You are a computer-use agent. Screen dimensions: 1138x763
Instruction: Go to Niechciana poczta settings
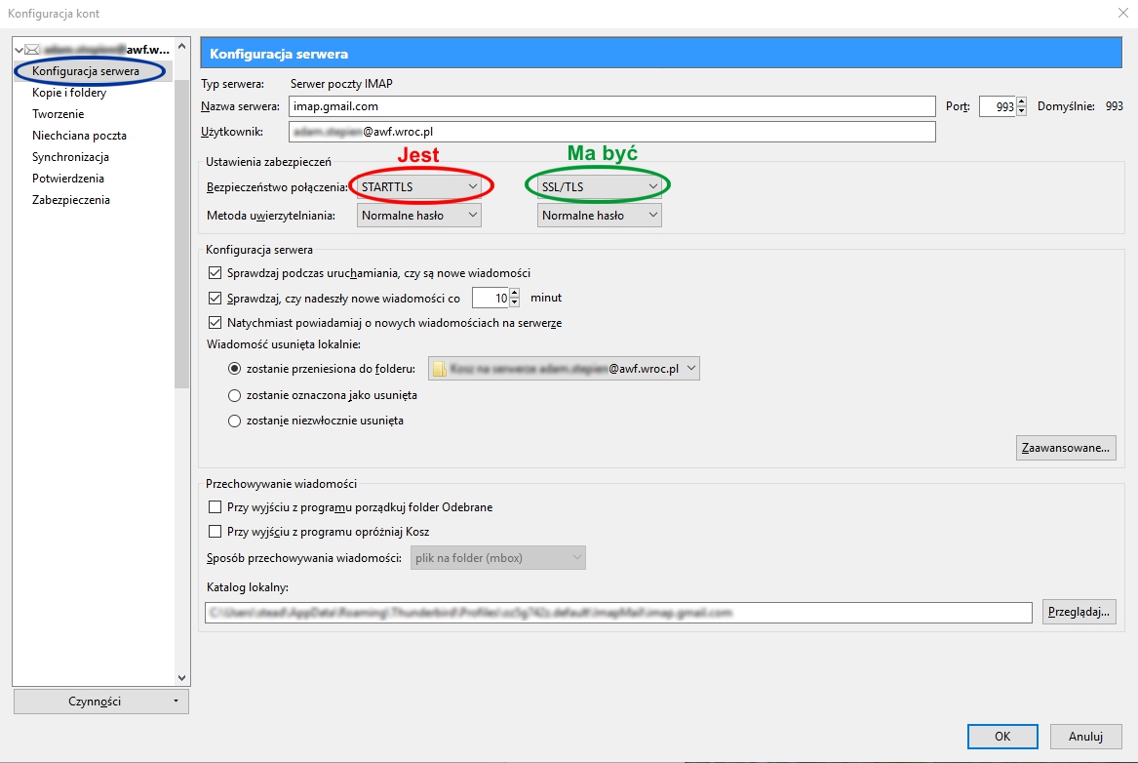point(79,136)
